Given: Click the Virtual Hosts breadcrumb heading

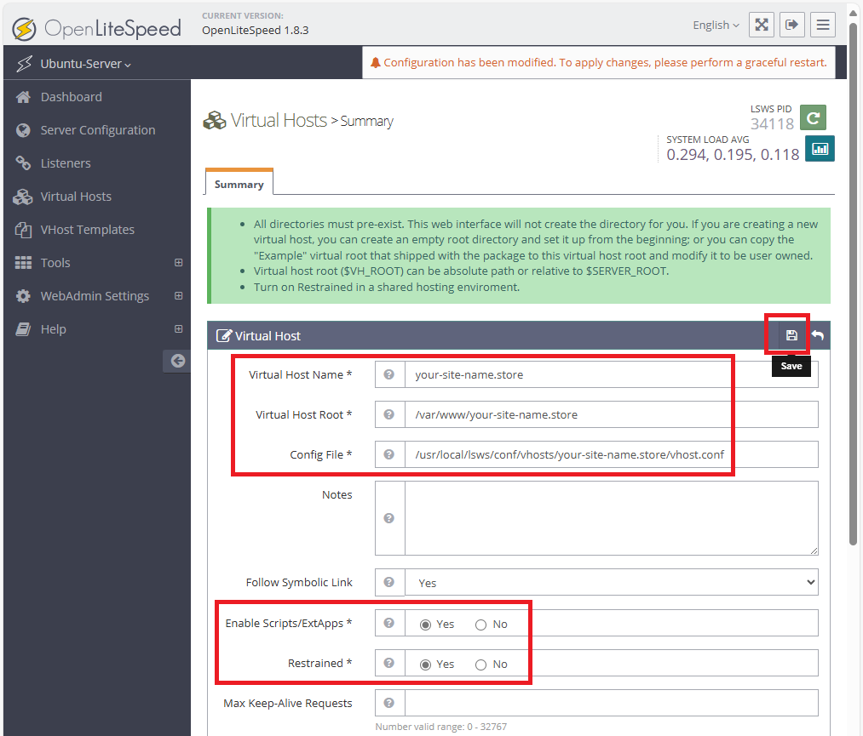Looking at the screenshot, I should [279, 120].
